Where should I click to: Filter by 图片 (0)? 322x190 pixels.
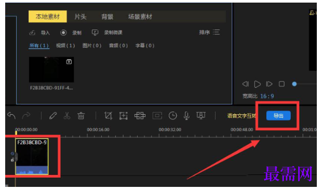pos(92,46)
